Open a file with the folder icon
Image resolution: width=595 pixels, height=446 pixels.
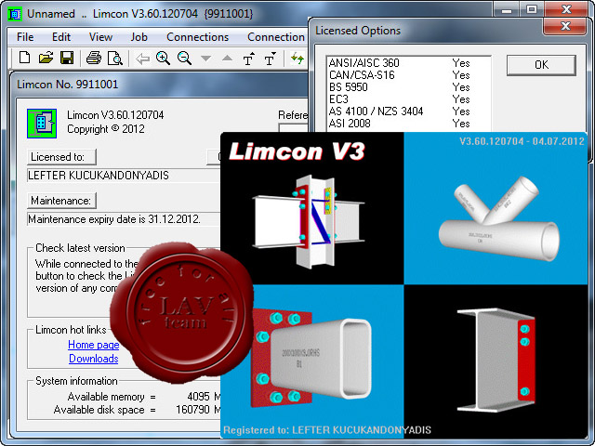tap(46, 58)
